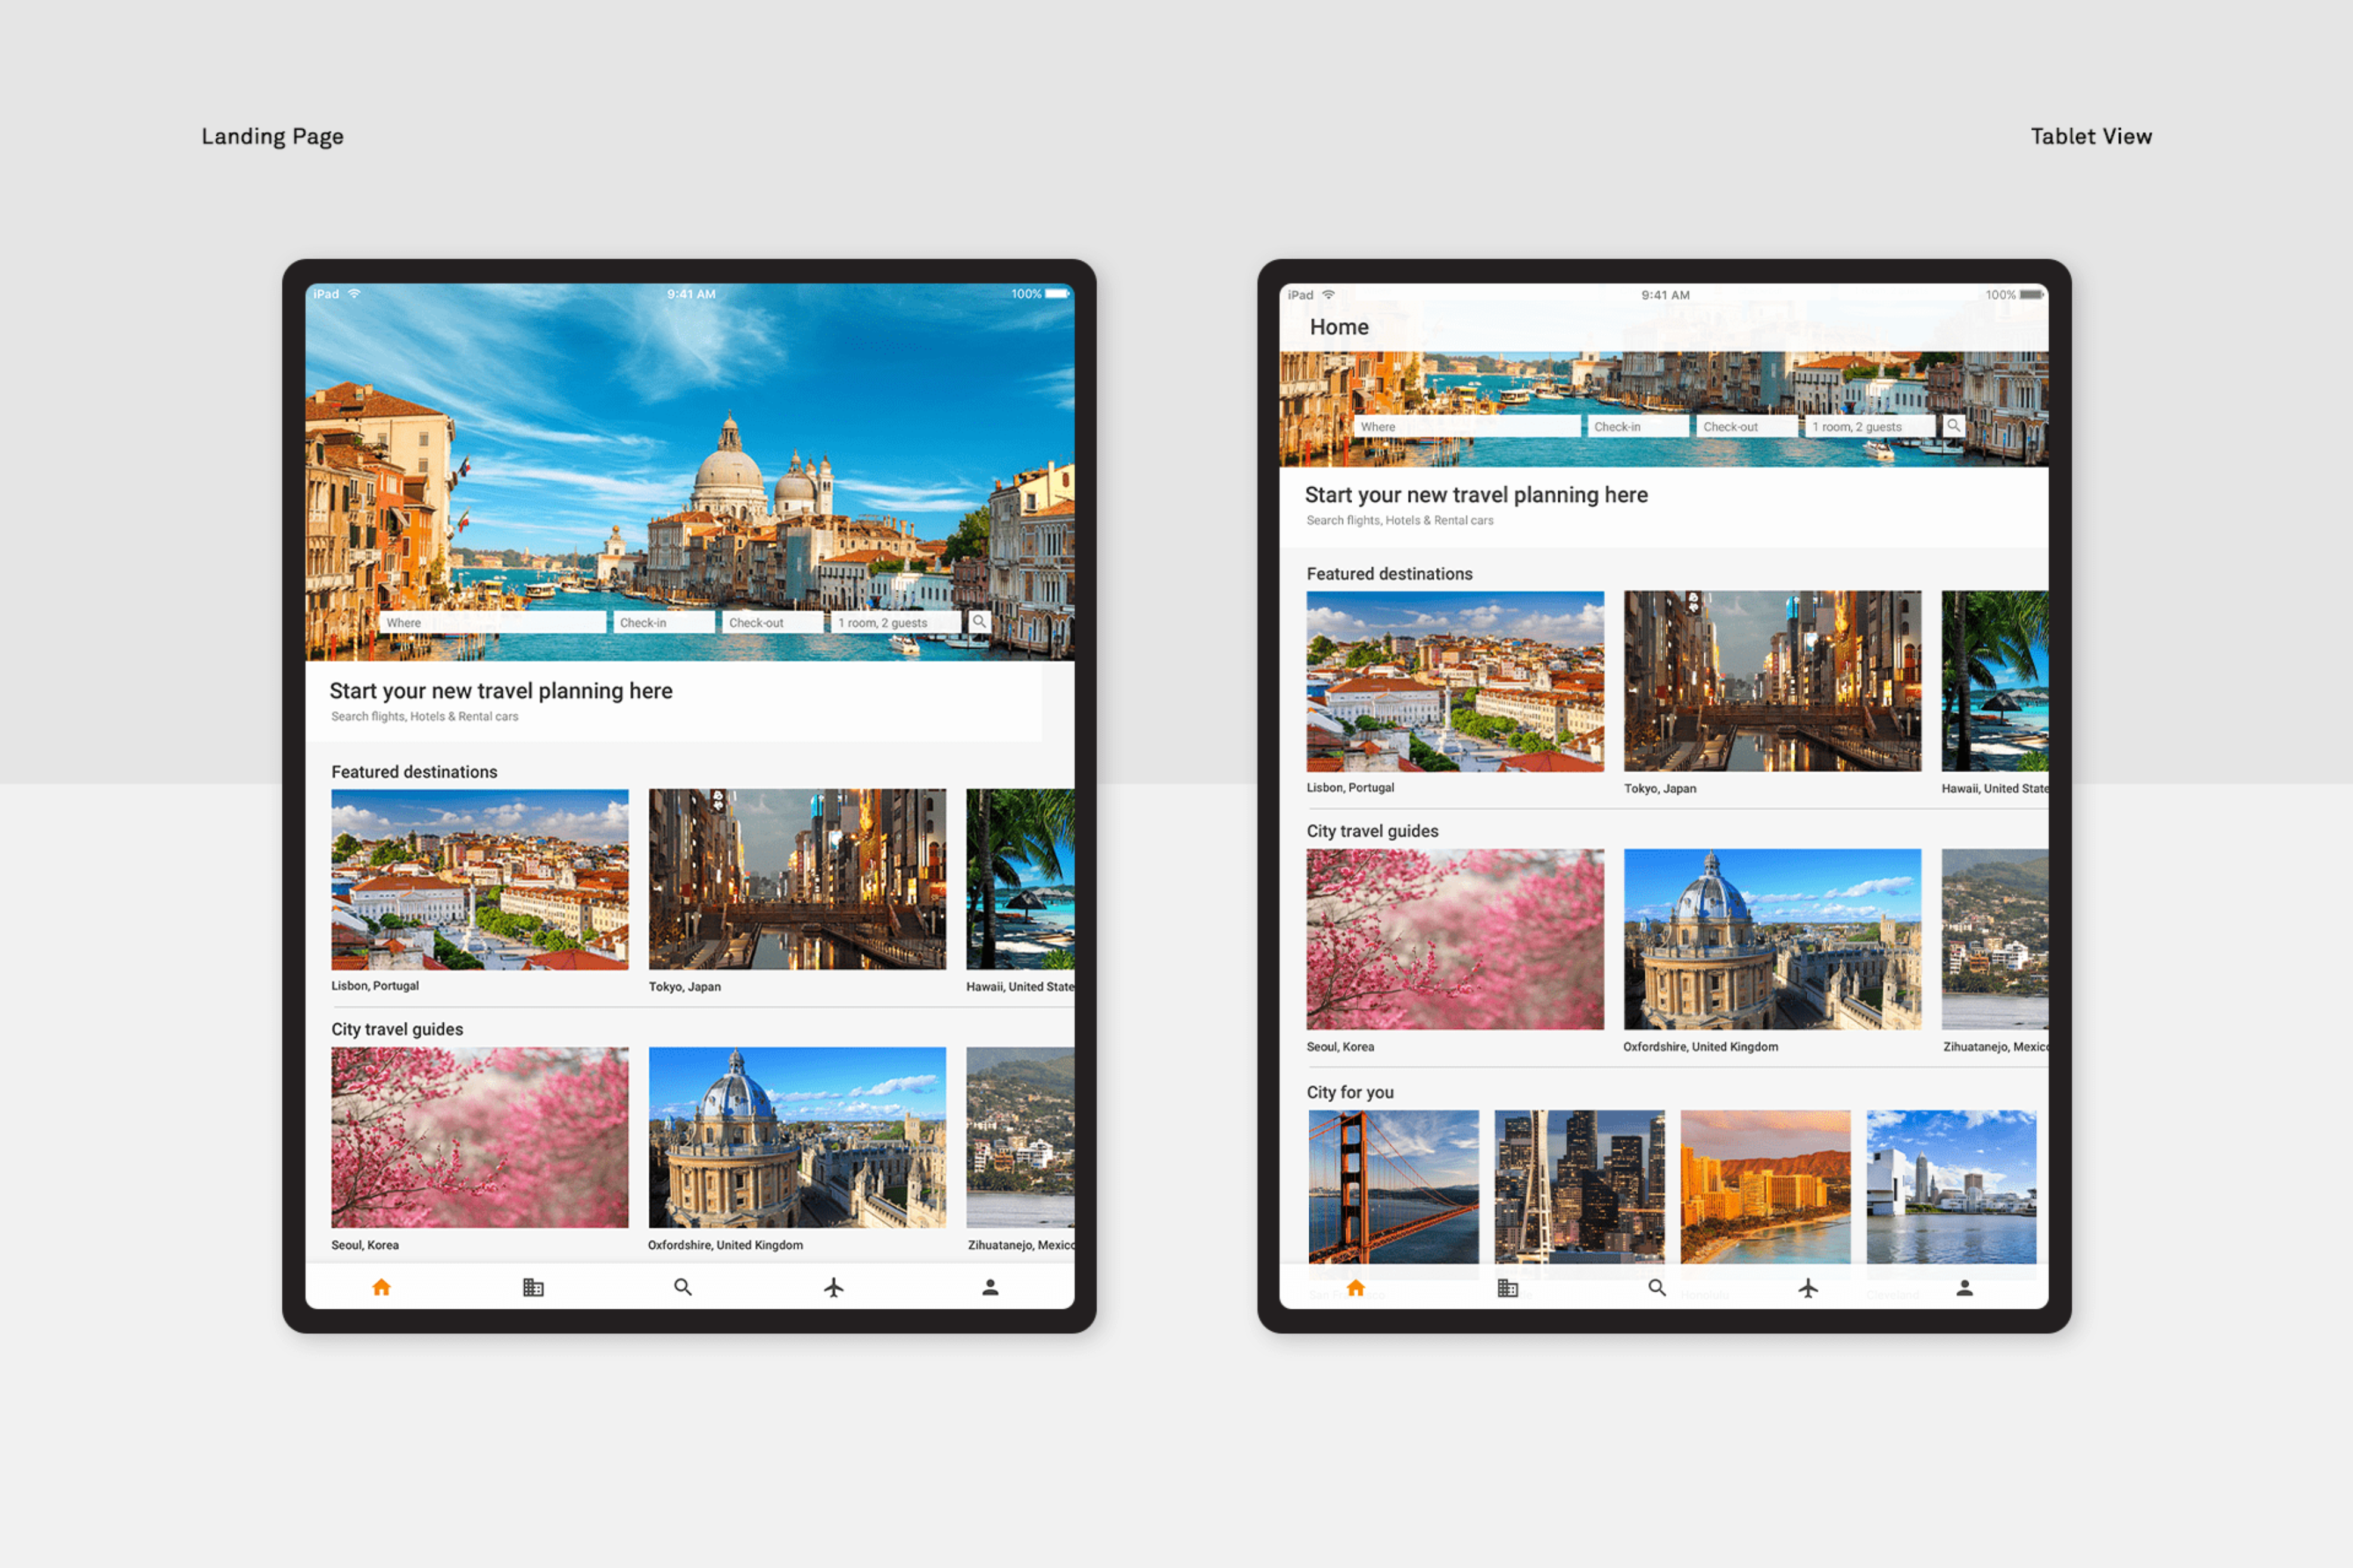This screenshot has width=2353, height=1568.
Task: Open Tokyo, Japan destination in right tablet
Action: [1772, 681]
